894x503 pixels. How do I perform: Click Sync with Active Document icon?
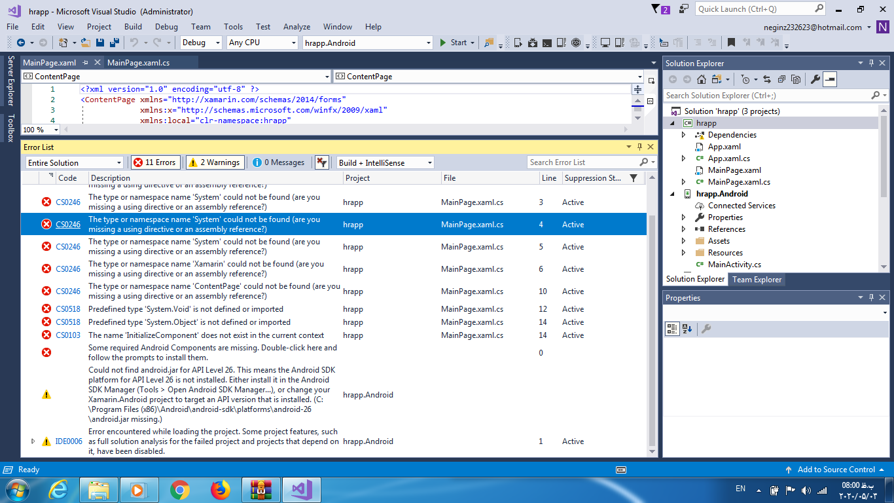pyautogui.click(x=767, y=79)
